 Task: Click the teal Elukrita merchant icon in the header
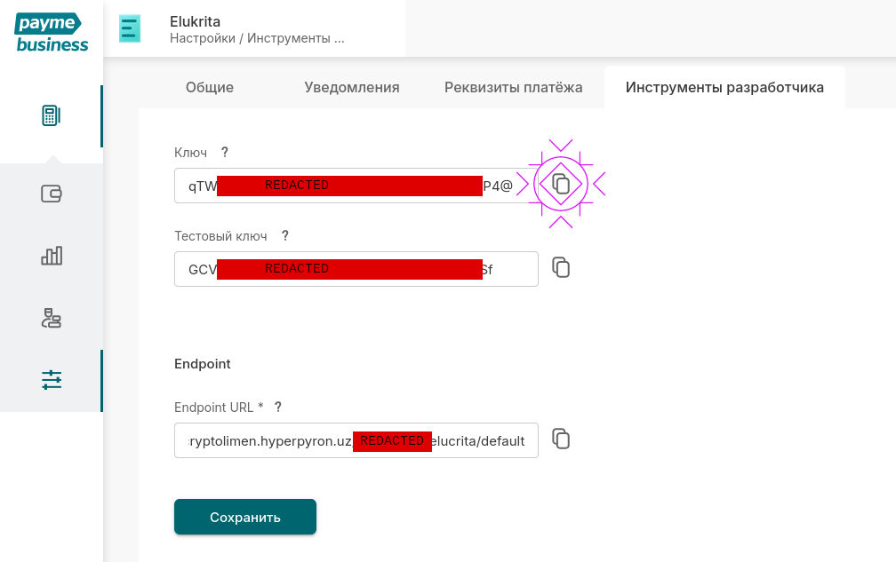(130, 28)
